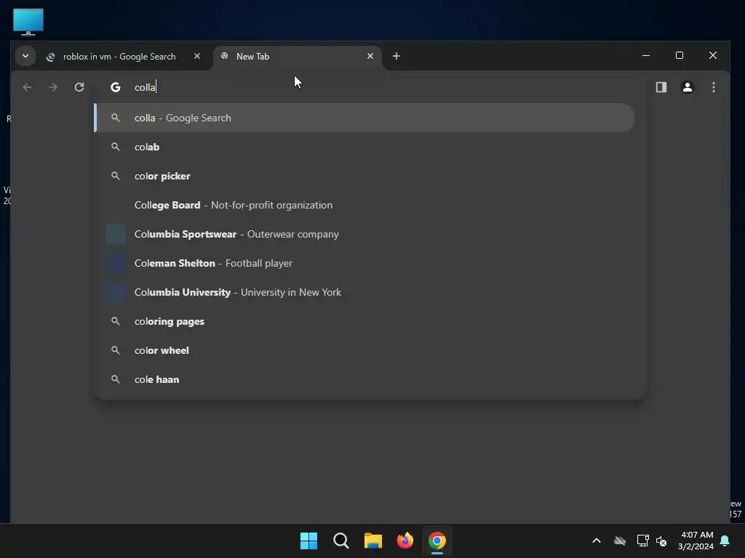Go forward with the forward arrow
Viewport: 745px width, 558px height.
point(53,87)
